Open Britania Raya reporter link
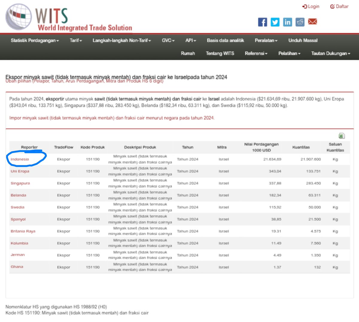The image size is (359, 322). [x=23, y=231]
